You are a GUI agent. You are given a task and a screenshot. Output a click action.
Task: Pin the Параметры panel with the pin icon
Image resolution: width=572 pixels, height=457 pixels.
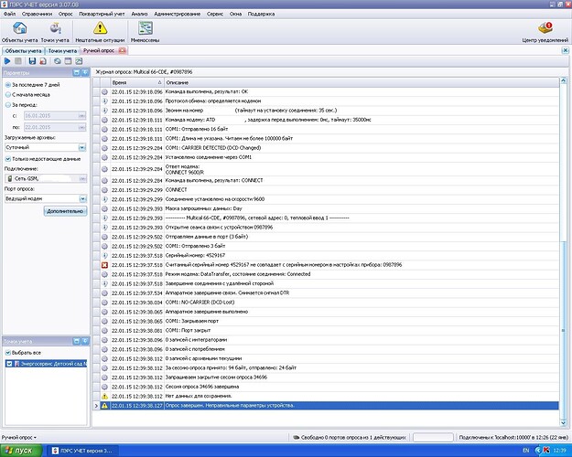click(85, 72)
